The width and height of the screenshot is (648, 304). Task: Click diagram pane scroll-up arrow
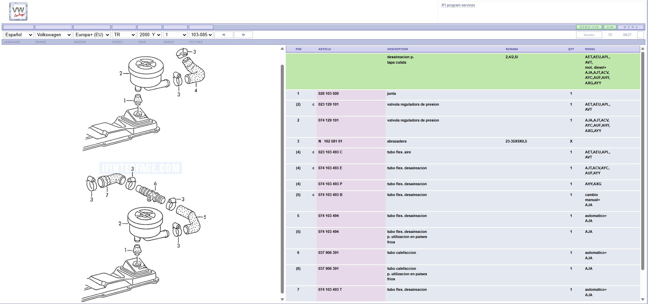pos(282,49)
